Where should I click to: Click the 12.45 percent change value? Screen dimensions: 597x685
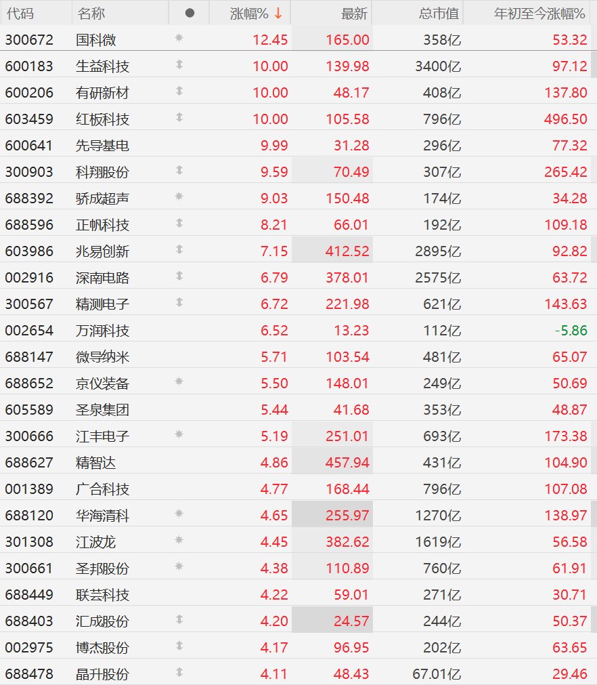[270, 40]
